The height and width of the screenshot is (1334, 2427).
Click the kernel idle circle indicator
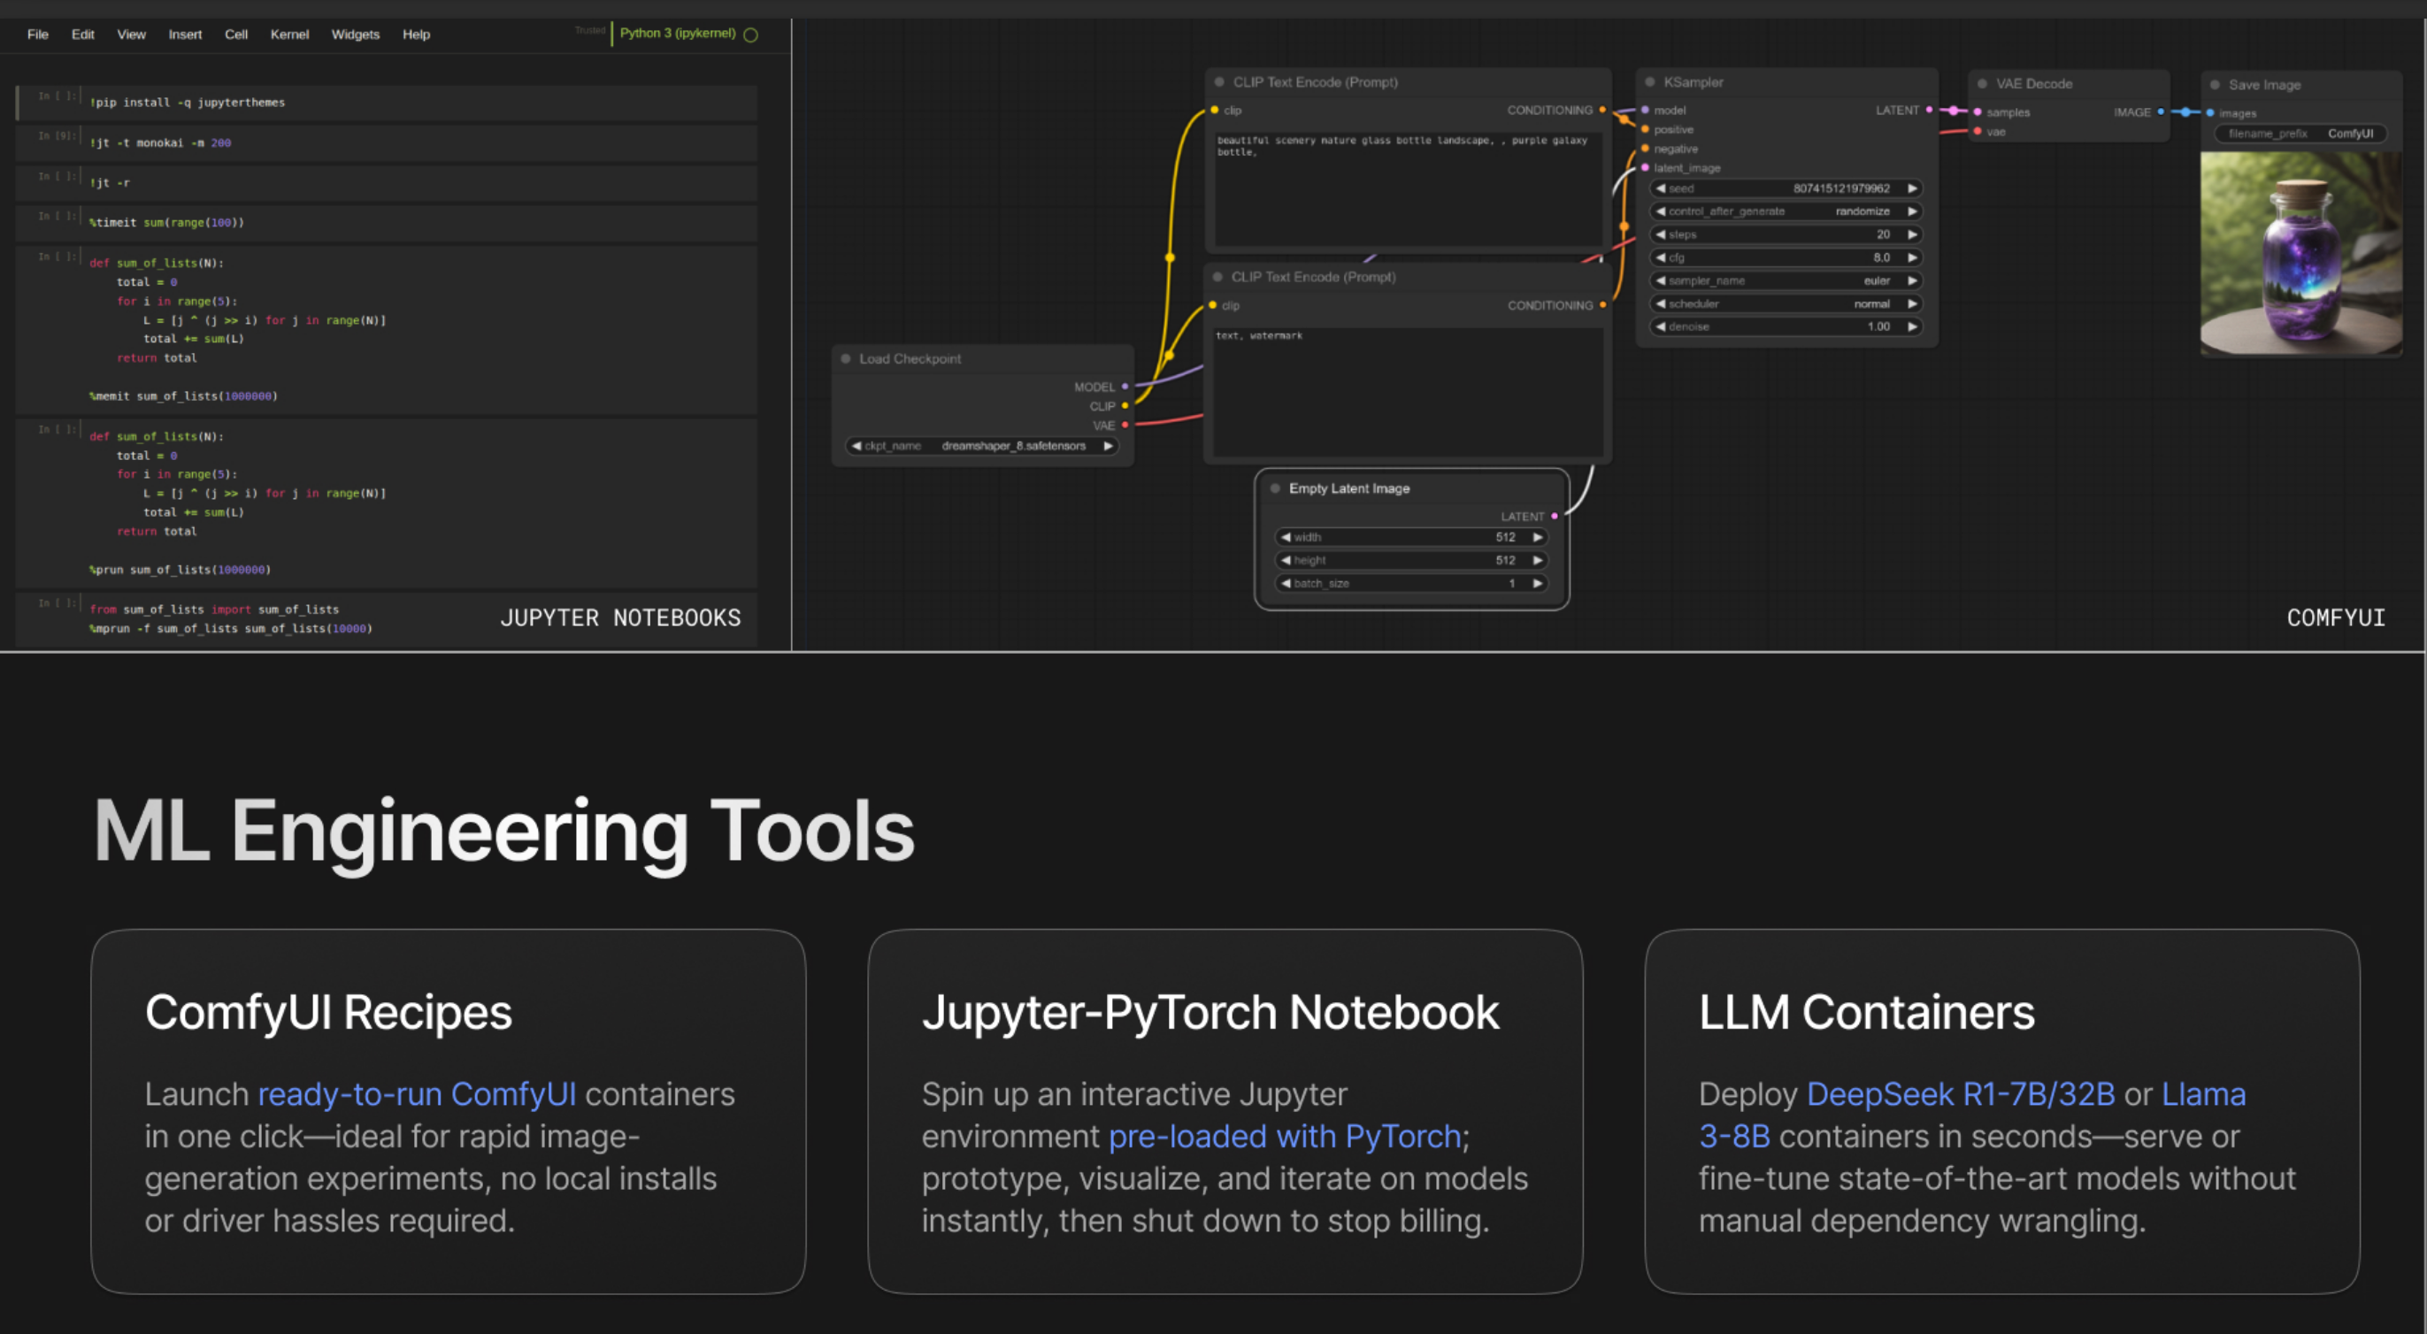click(x=751, y=34)
